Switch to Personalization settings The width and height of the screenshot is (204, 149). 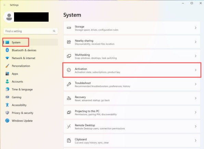click(30, 66)
